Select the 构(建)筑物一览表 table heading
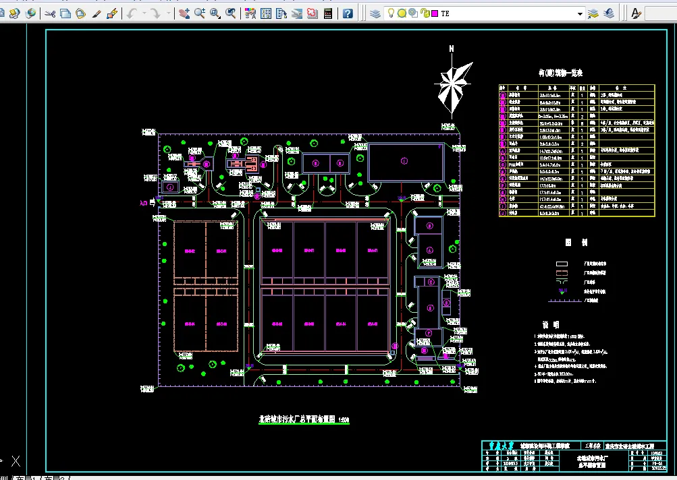Screen dimensions: 677x480 pyautogui.click(x=560, y=73)
